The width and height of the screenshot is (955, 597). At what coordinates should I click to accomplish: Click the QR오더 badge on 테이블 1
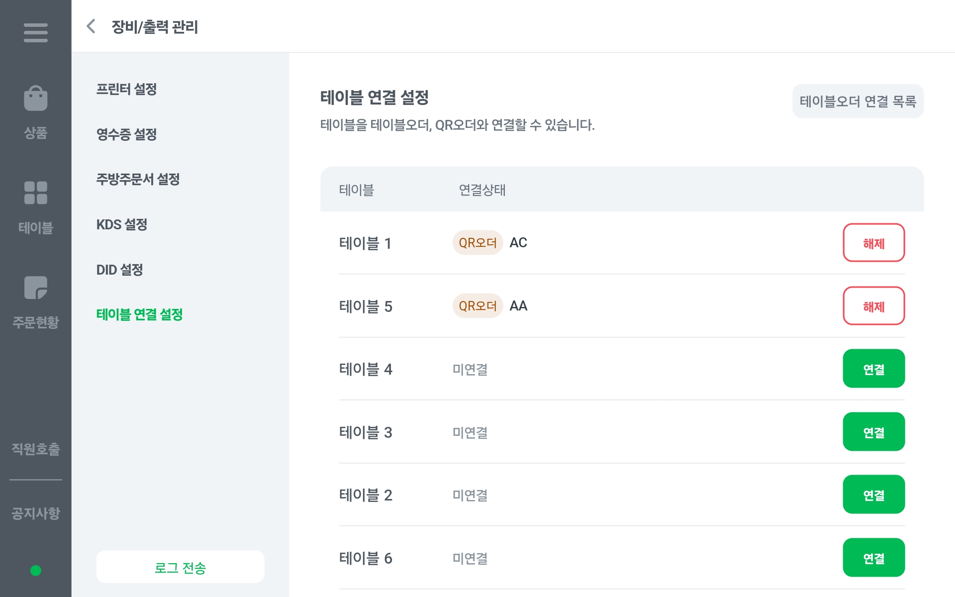pyautogui.click(x=477, y=243)
